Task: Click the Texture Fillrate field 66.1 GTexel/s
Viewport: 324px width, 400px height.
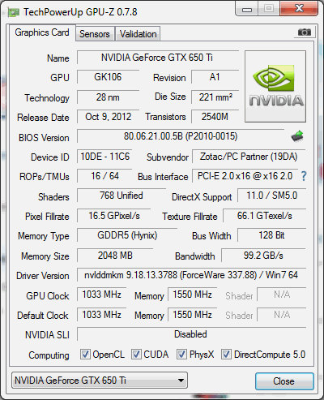Action: pyautogui.click(x=265, y=216)
